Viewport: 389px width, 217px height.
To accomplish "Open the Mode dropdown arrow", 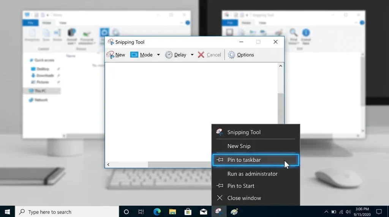I will (x=158, y=55).
